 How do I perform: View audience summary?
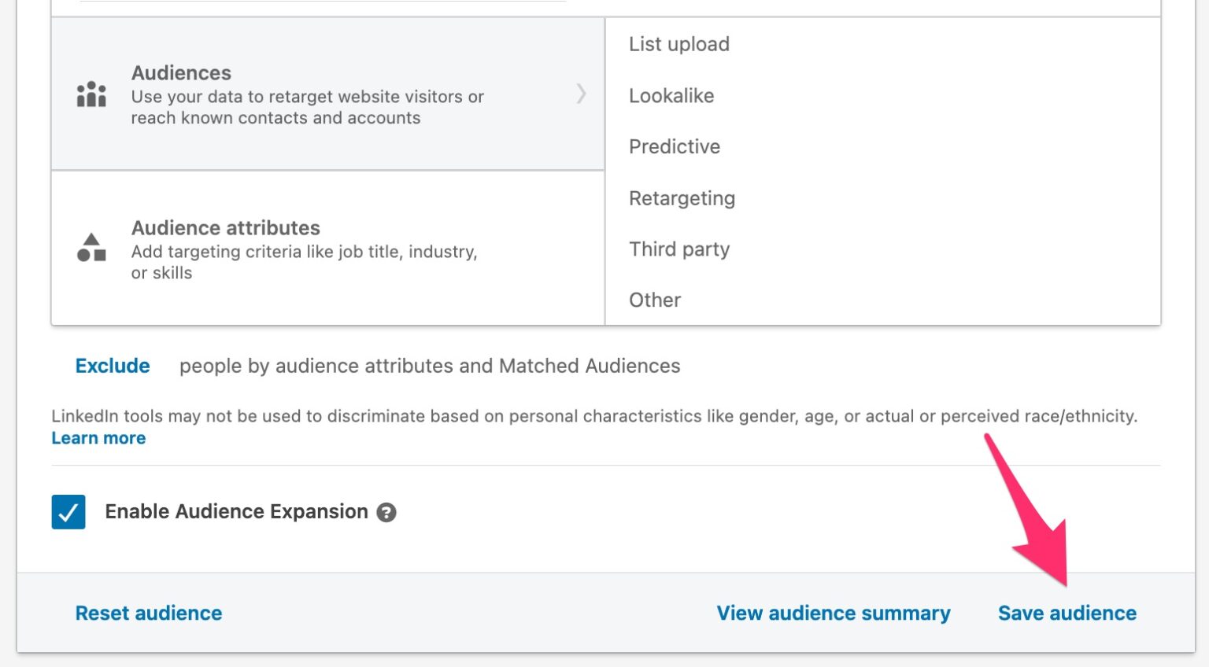(833, 614)
